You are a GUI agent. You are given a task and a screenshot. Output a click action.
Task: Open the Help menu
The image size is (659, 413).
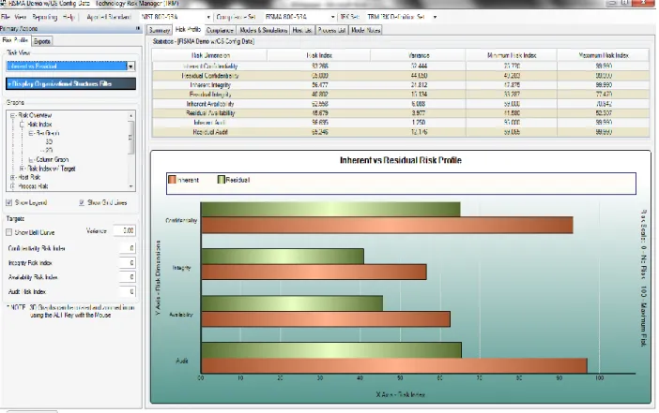click(x=69, y=17)
